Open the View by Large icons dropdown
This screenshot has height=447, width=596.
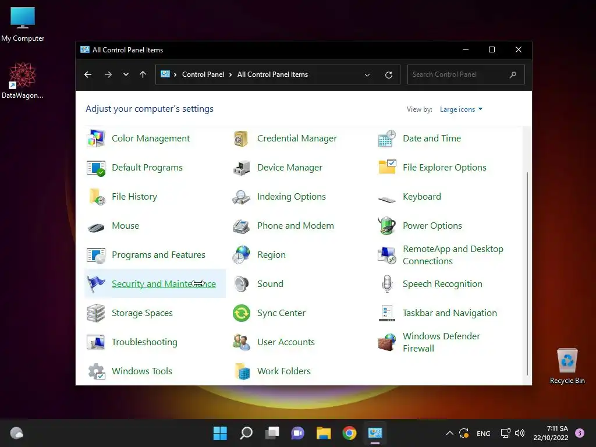tap(461, 109)
